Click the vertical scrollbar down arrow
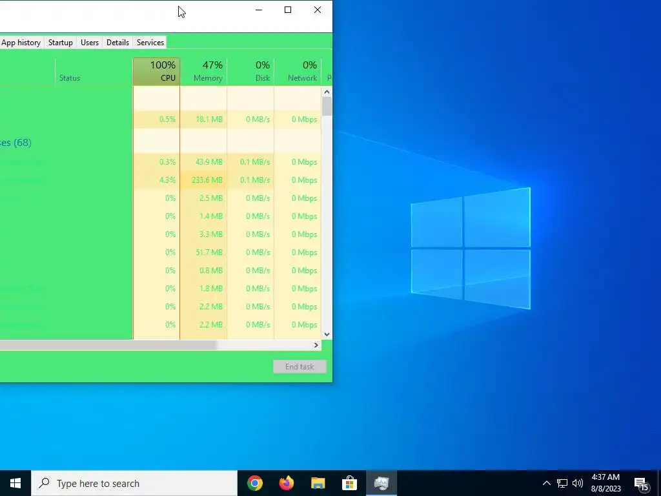 coord(327,334)
